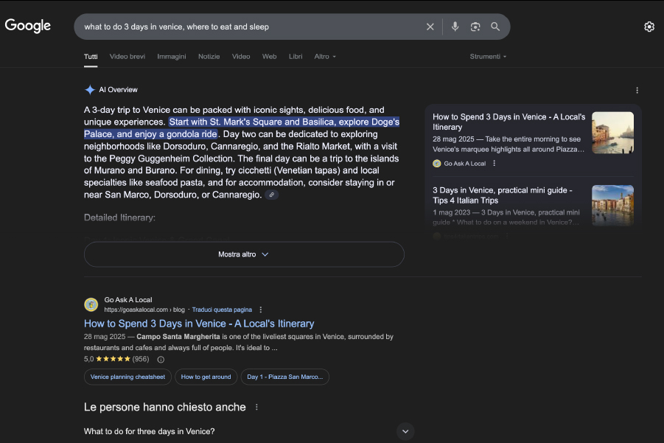Open the Video tab
This screenshot has height=443, width=664.
[241, 56]
